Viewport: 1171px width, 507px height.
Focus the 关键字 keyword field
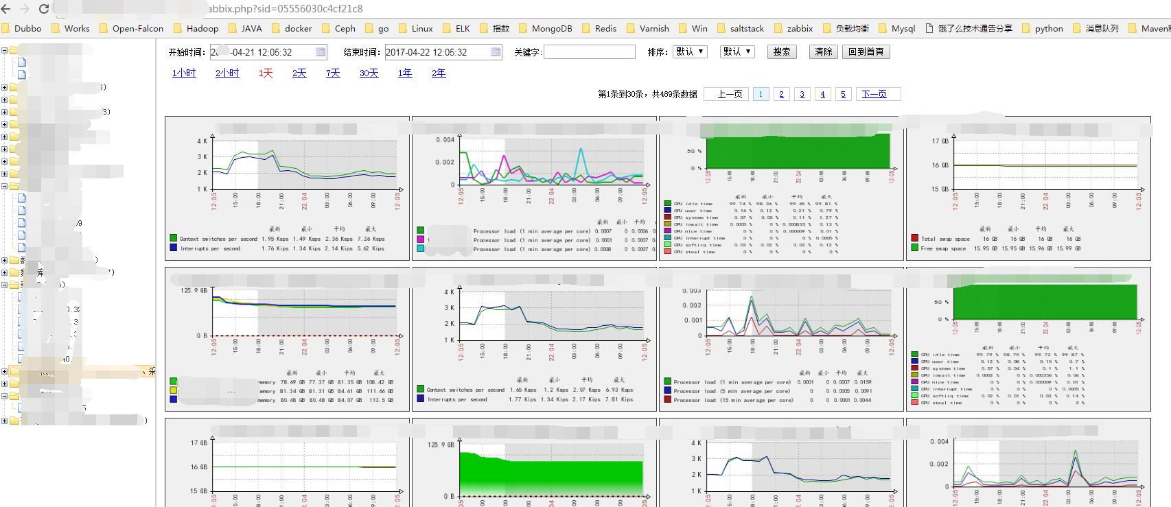click(590, 52)
